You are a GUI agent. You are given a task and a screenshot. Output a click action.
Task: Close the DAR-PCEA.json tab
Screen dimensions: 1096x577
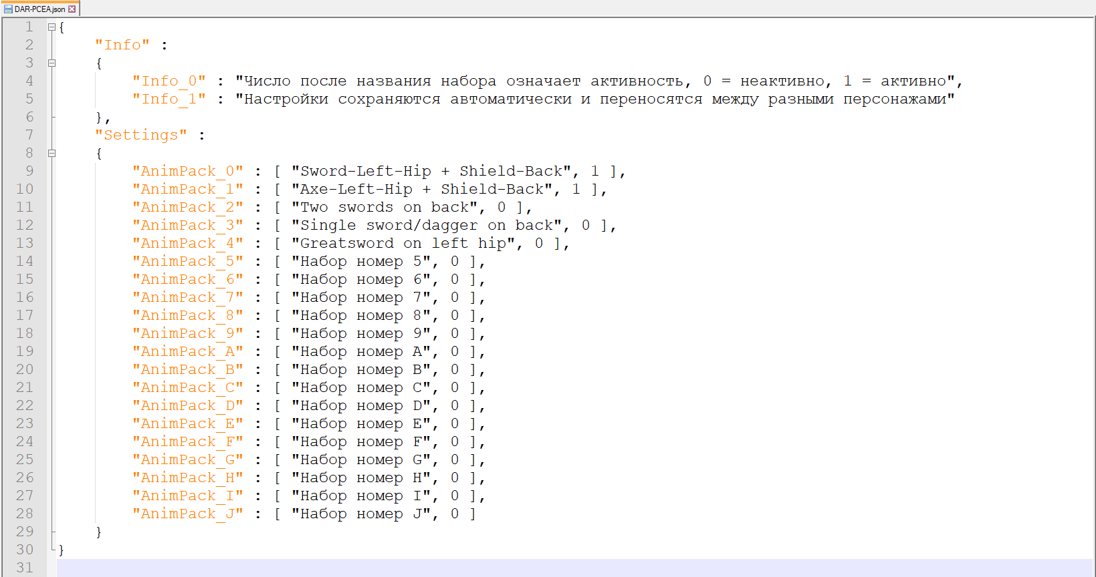(72, 9)
